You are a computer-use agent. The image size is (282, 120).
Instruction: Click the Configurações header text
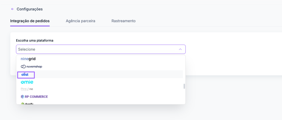[x=30, y=9]
